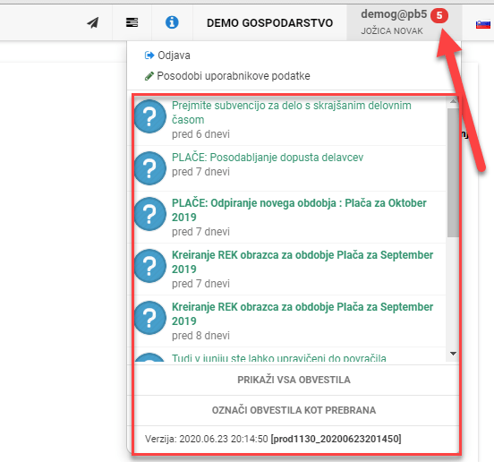Click the red notification badge showing 5
This screenshot has width=494, height=462.
pyautogui.click(x=439, y=15)
